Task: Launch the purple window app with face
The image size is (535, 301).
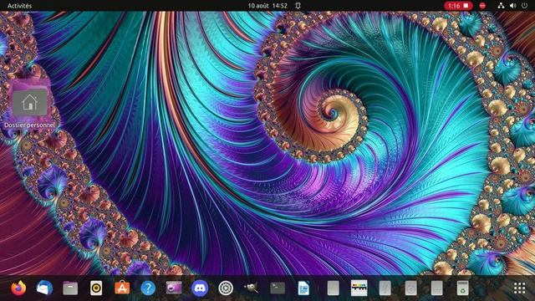Action: [x=174, y=288]
